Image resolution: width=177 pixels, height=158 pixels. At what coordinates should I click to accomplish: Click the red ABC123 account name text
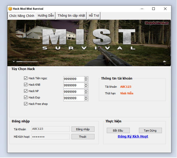[126, 87]
